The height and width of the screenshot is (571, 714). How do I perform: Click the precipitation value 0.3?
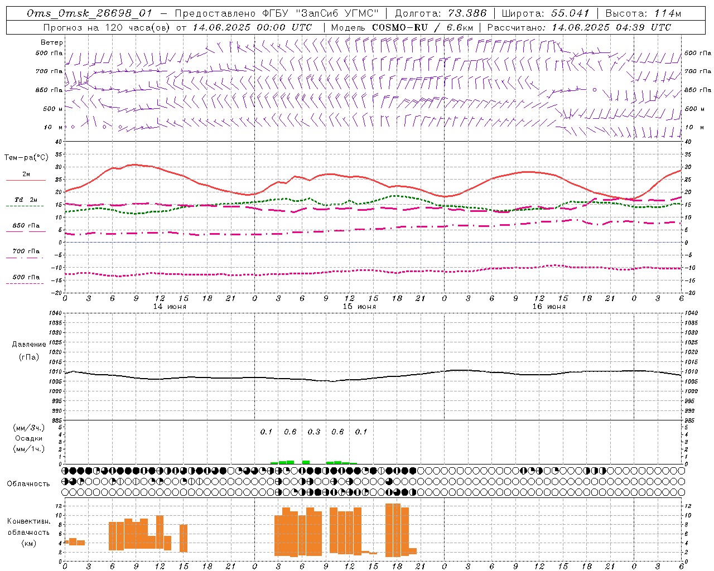[x=314, y=432]
